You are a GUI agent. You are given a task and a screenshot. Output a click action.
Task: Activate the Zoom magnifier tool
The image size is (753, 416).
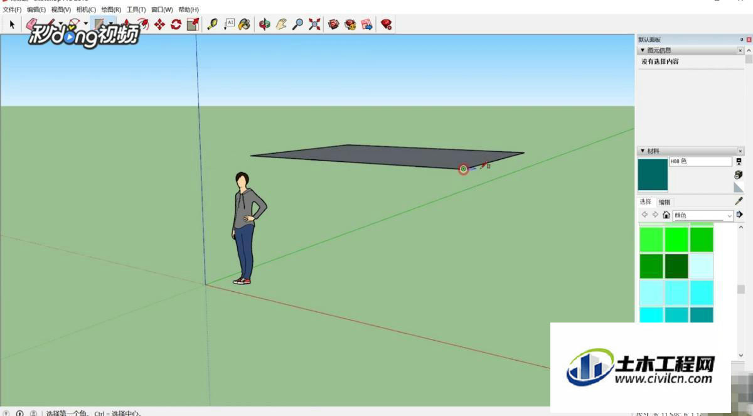point(297,24)
